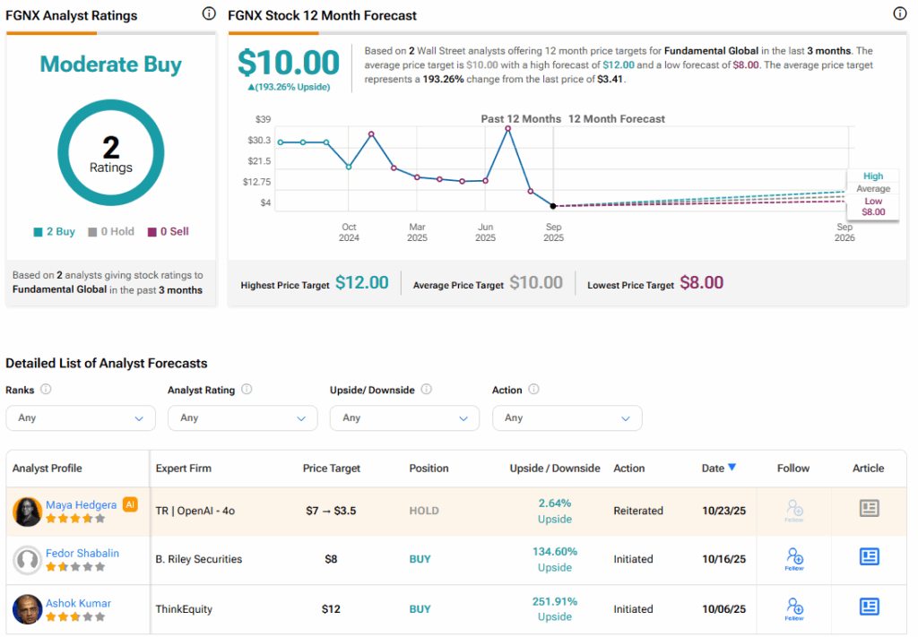
Task: Open article icon for ThinkEquity row
Action: pos(868,607)
